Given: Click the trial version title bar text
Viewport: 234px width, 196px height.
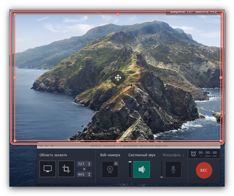Looking at the screenshot, I should tap(129, 146).
